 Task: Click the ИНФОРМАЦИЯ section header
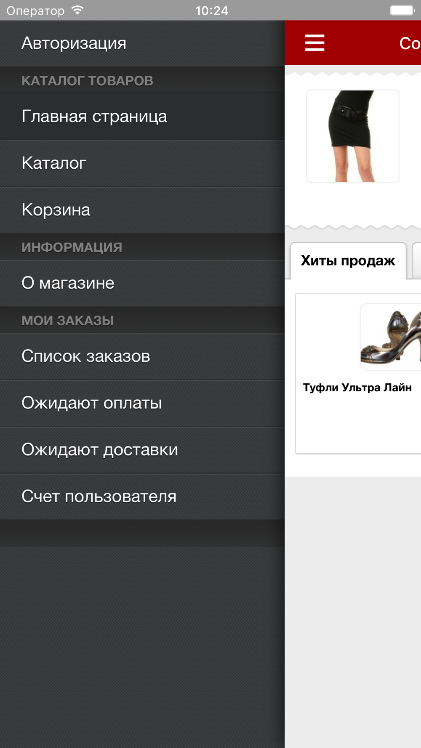point(142,247)
